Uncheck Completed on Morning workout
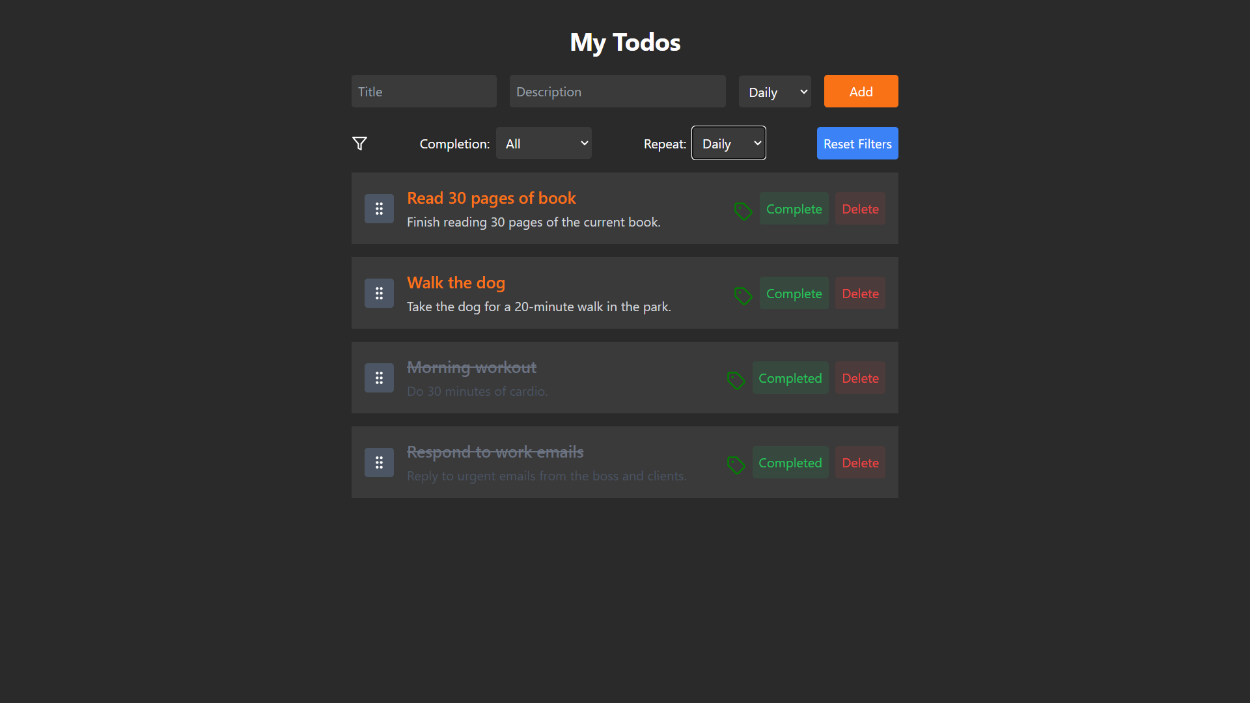1250x703 pixels. (x=790, y=378)
